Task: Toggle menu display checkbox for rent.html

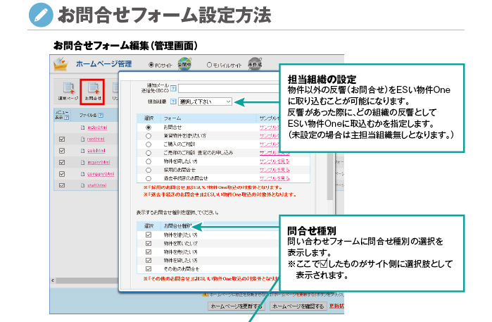Action: [x=62, y=140]
